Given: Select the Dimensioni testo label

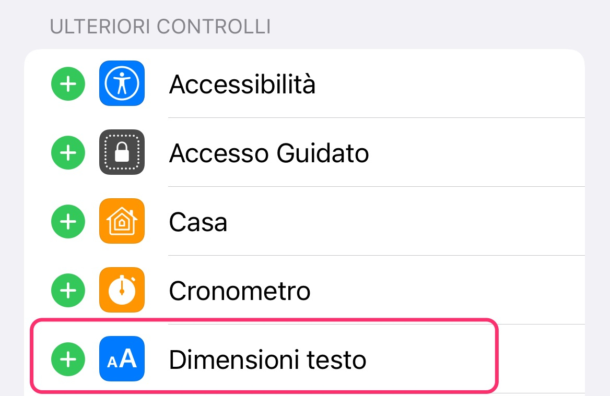Looking at the screenshot, I should (267, 359).
